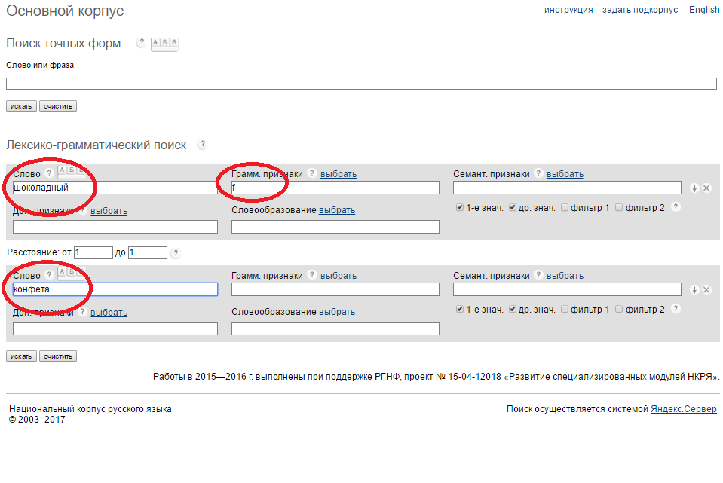Open virtual keyboard icon beside Поиск точных форм
Viewport: 723px width, 483px height.
tap(164, 44)
